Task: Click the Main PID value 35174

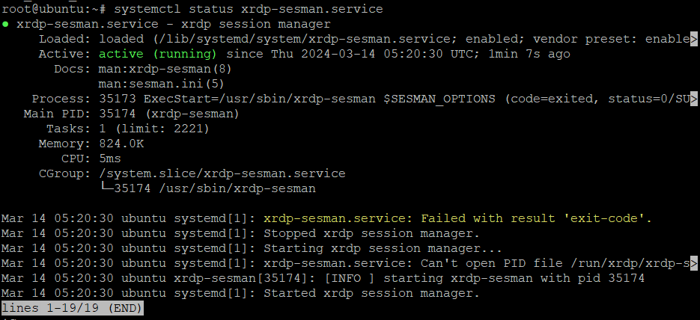Action: click(x=118, y=114)
